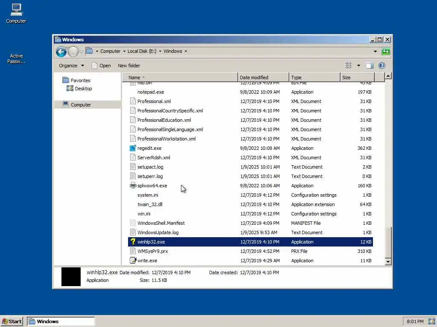Click the setupact.log document icon
Image resolution: width=437 pixels, height=327 pixels.
coord(133,167)
